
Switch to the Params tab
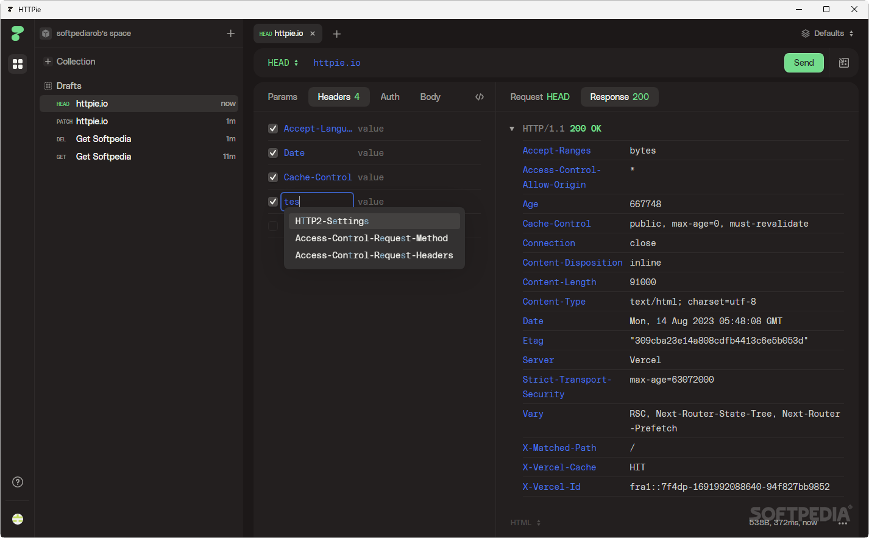(x=282, y=97)
